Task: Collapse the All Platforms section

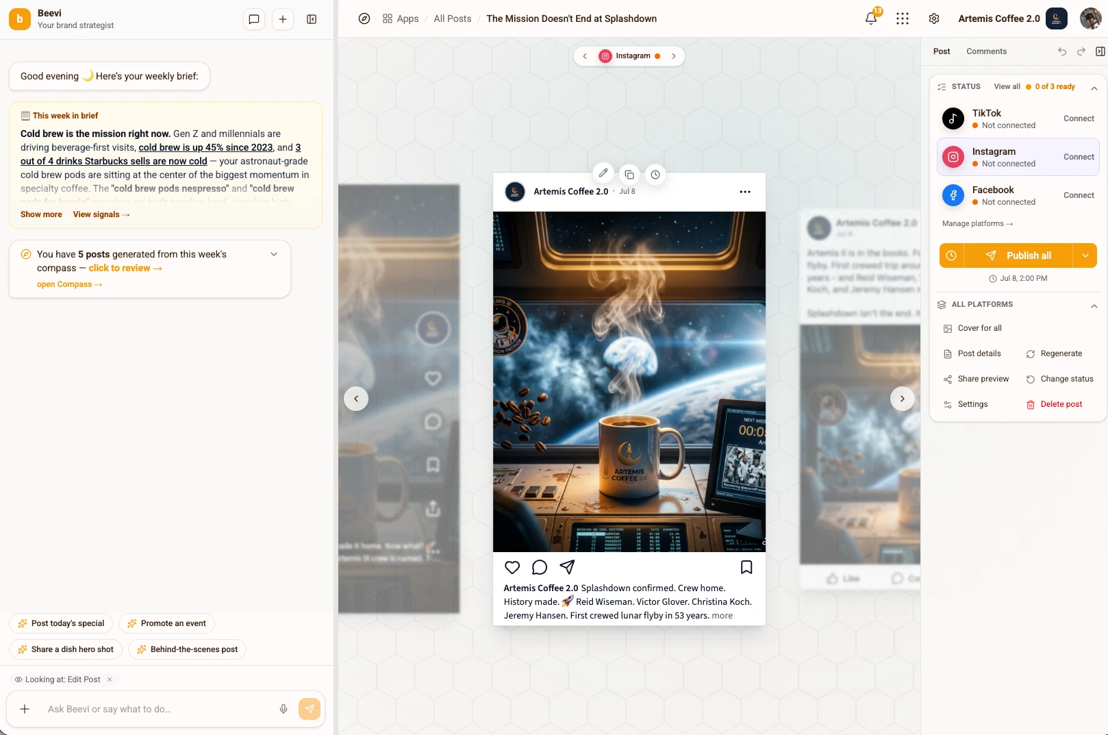Action: tap(1094, 306)
